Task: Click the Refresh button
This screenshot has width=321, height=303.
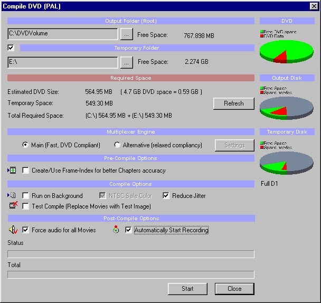Action: [x=234, y=103]
